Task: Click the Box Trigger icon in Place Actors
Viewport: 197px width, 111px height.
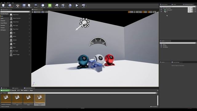Action: pos(11,51)
